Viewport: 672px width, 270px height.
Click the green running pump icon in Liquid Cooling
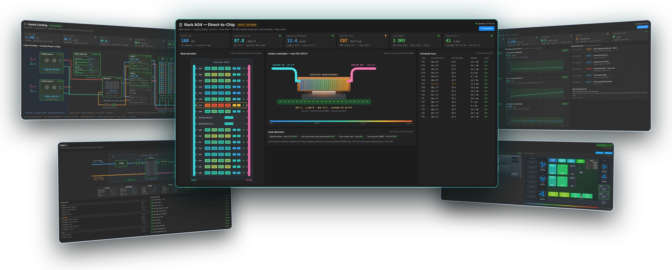[114, 105]
